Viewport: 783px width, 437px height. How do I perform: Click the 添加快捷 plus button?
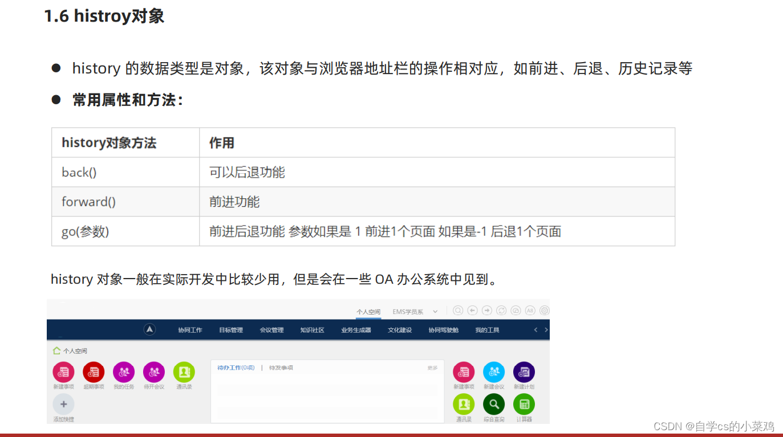click(63, 405)
